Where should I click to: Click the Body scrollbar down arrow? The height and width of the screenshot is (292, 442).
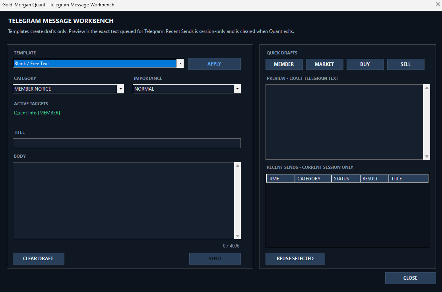238,236
